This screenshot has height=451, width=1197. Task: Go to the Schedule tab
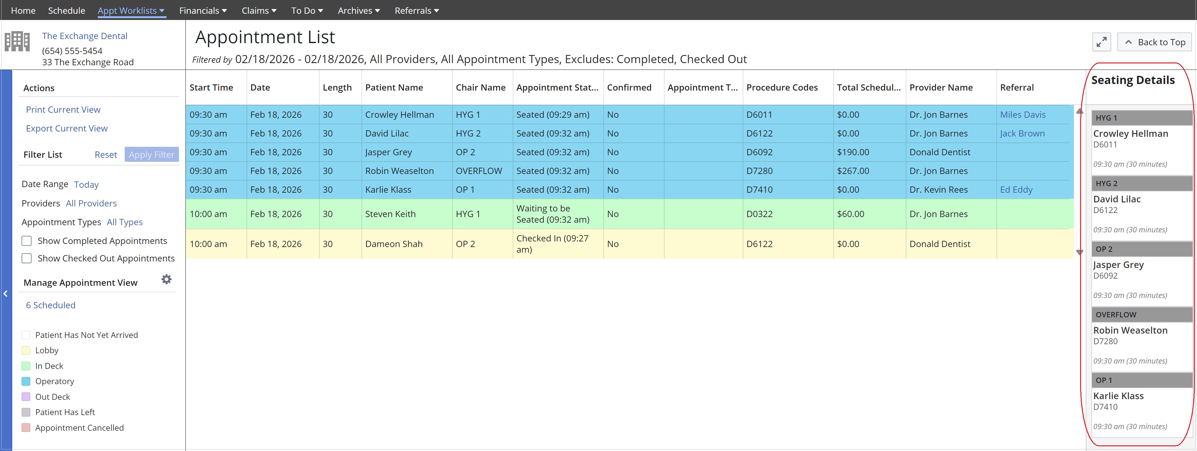point(67,10)
